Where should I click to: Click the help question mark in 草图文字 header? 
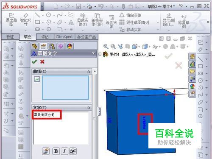pyautogui.click(x=93, y=53)
